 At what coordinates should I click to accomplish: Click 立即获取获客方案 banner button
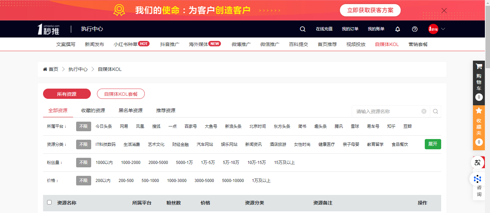pyautogui.click(x=370, y=10)
